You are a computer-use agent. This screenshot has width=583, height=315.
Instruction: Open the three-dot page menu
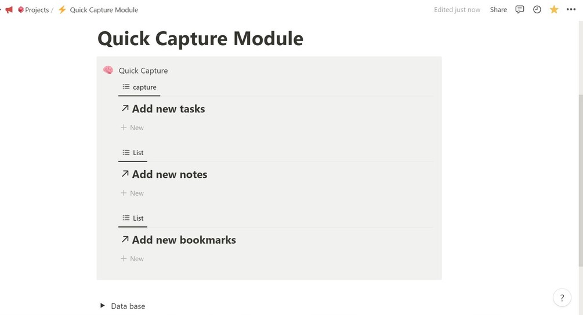click(x=571, y=10)
